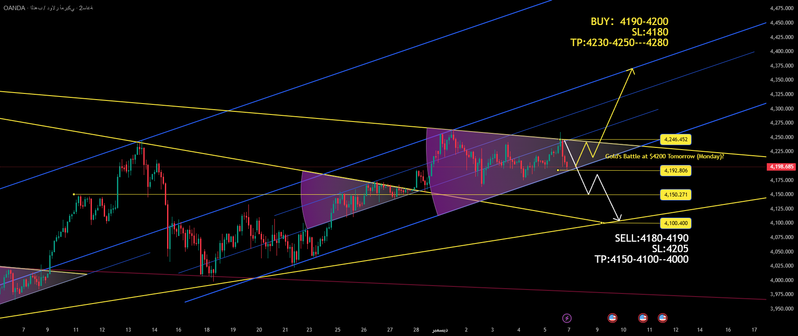The height and width of the screenshot is (336, 798).
Task: Open the rightmost US flag economic event
Action: point(663,318)
